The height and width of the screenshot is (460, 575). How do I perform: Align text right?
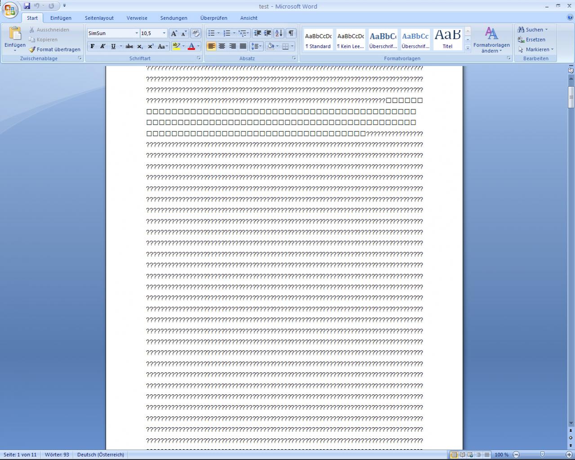pos(232,46)
